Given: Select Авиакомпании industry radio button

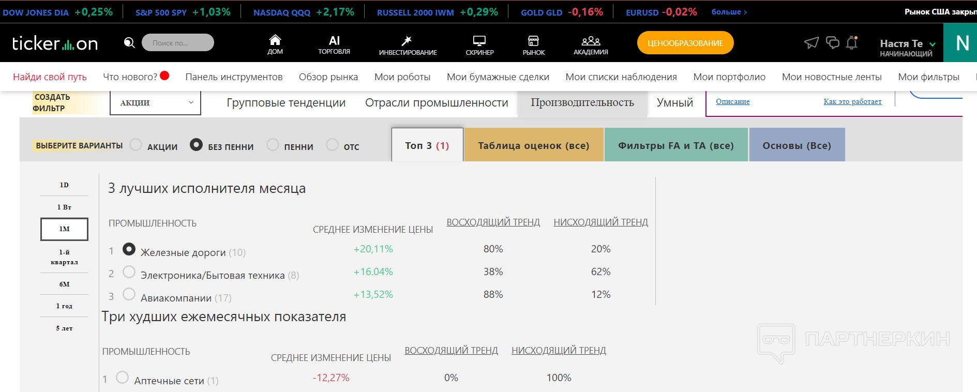Looking at the screenshot, I should (129, 294).
